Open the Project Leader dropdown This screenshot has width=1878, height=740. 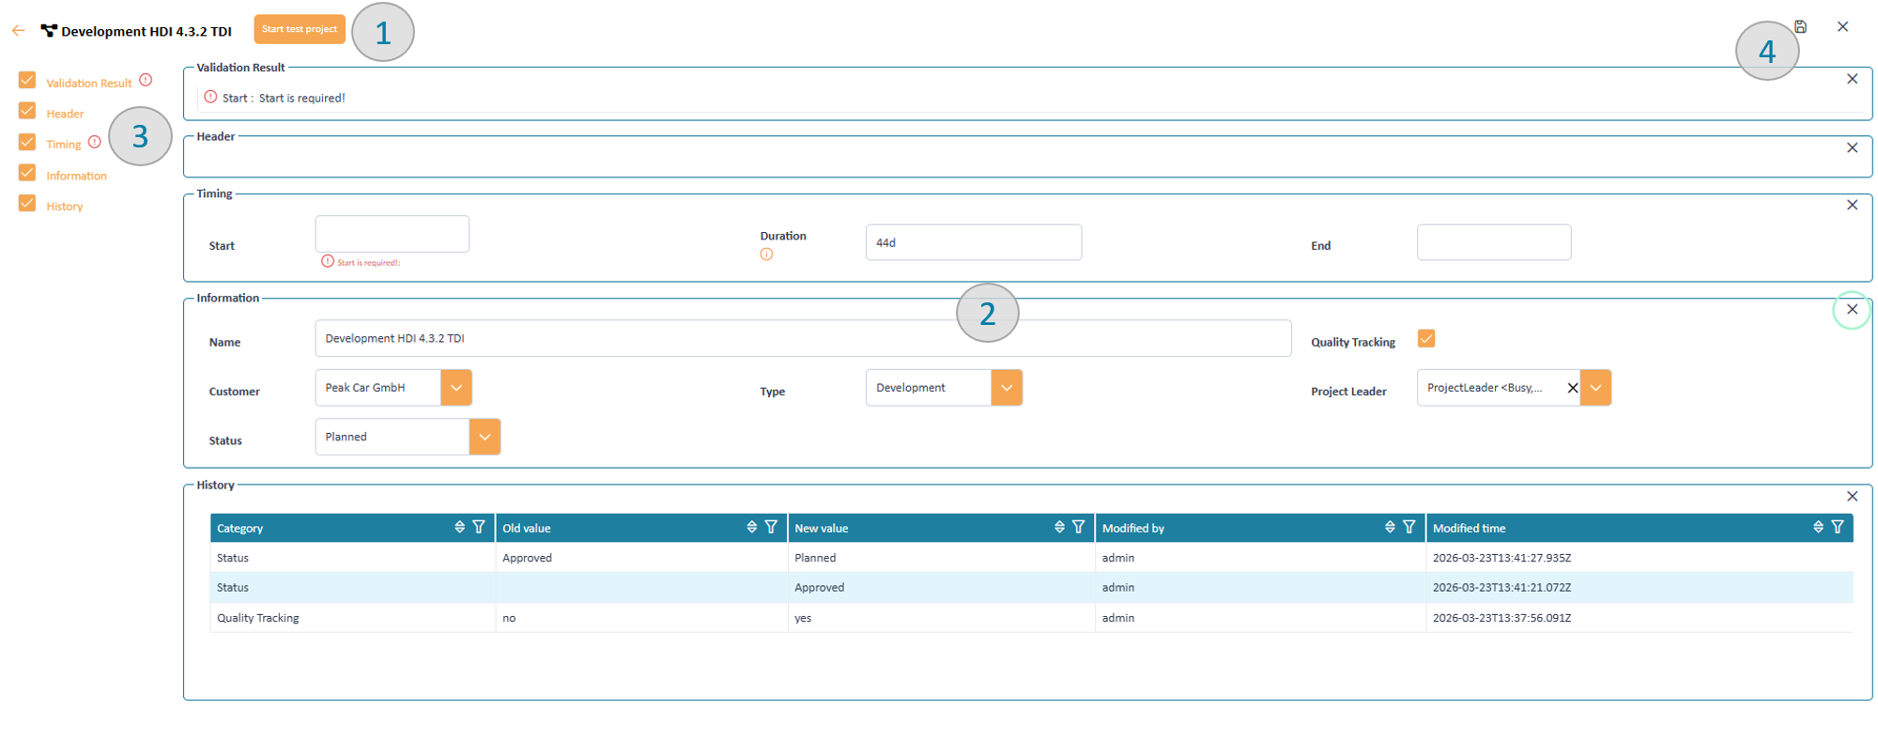point(1595,388)
